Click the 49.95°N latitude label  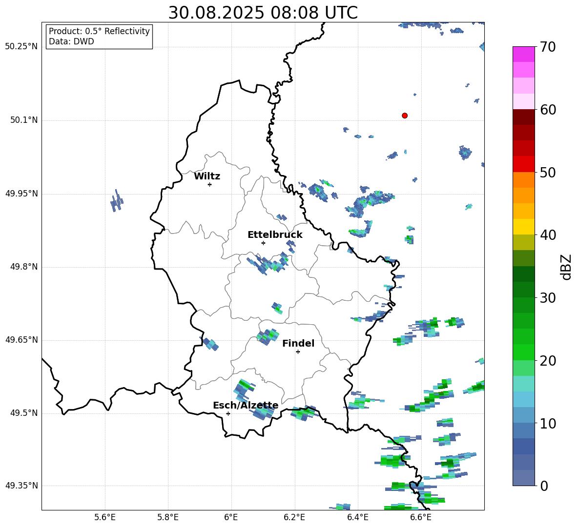[21, 194]
